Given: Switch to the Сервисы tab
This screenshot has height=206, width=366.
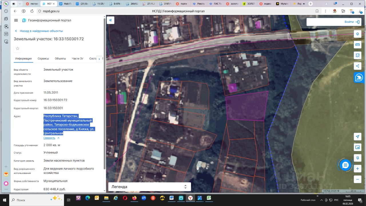Looking at the screenshot, I should (x=43, y=59).
